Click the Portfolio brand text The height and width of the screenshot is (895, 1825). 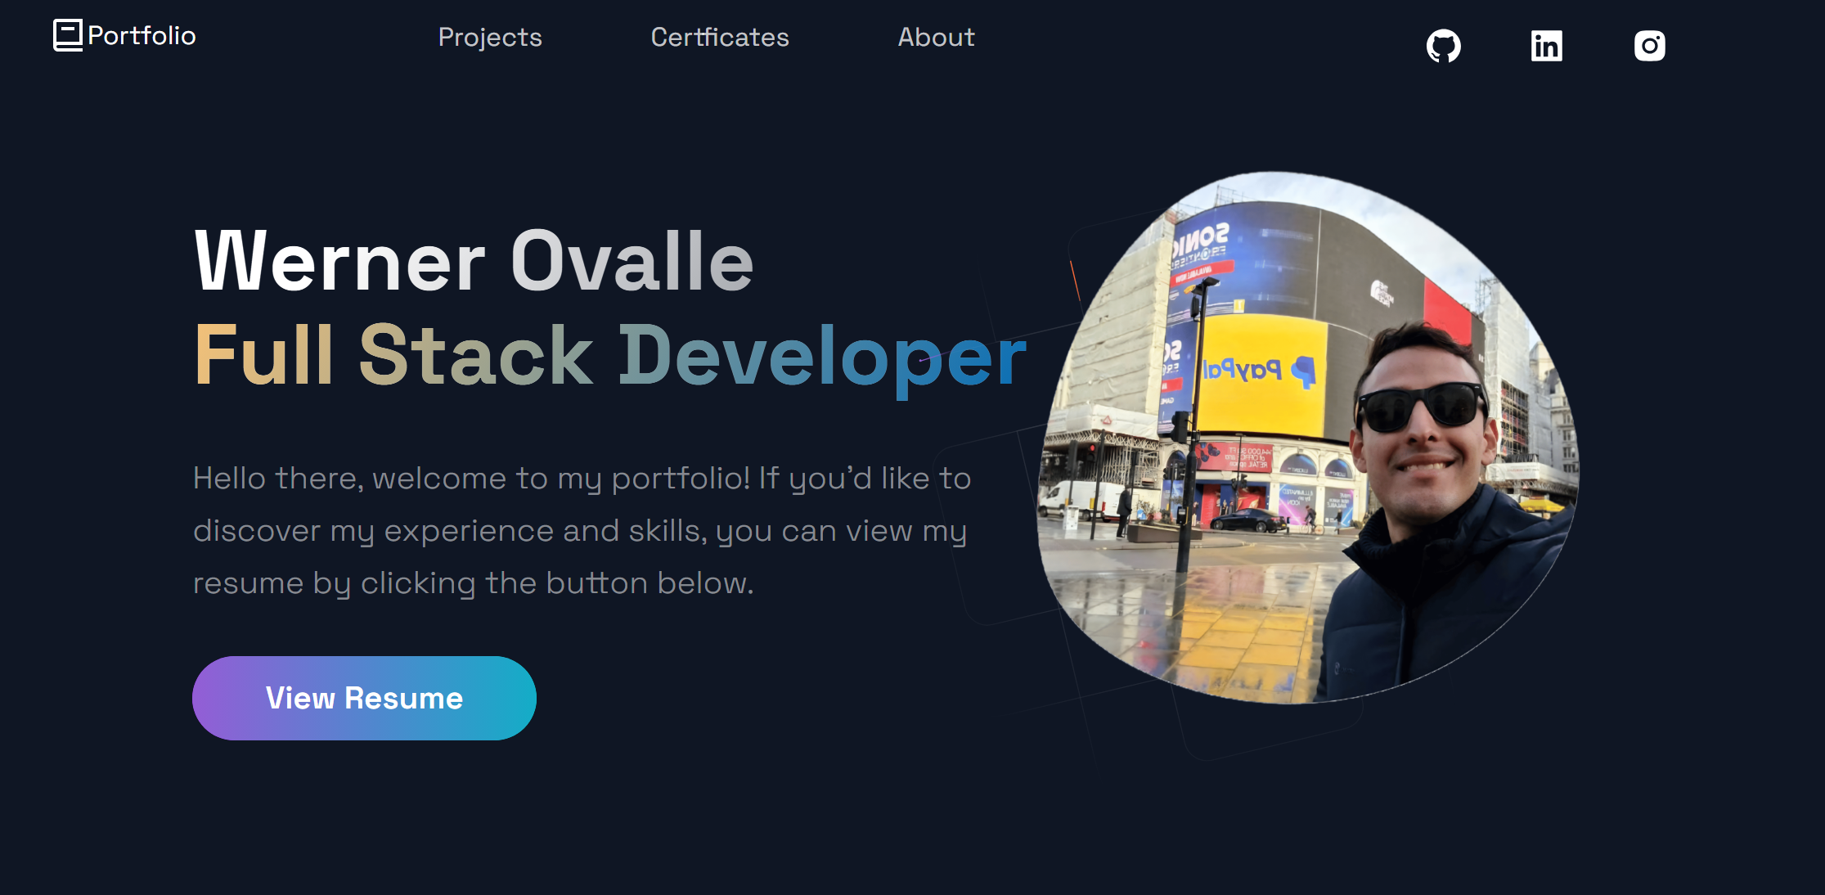click(x=142, y=36)
